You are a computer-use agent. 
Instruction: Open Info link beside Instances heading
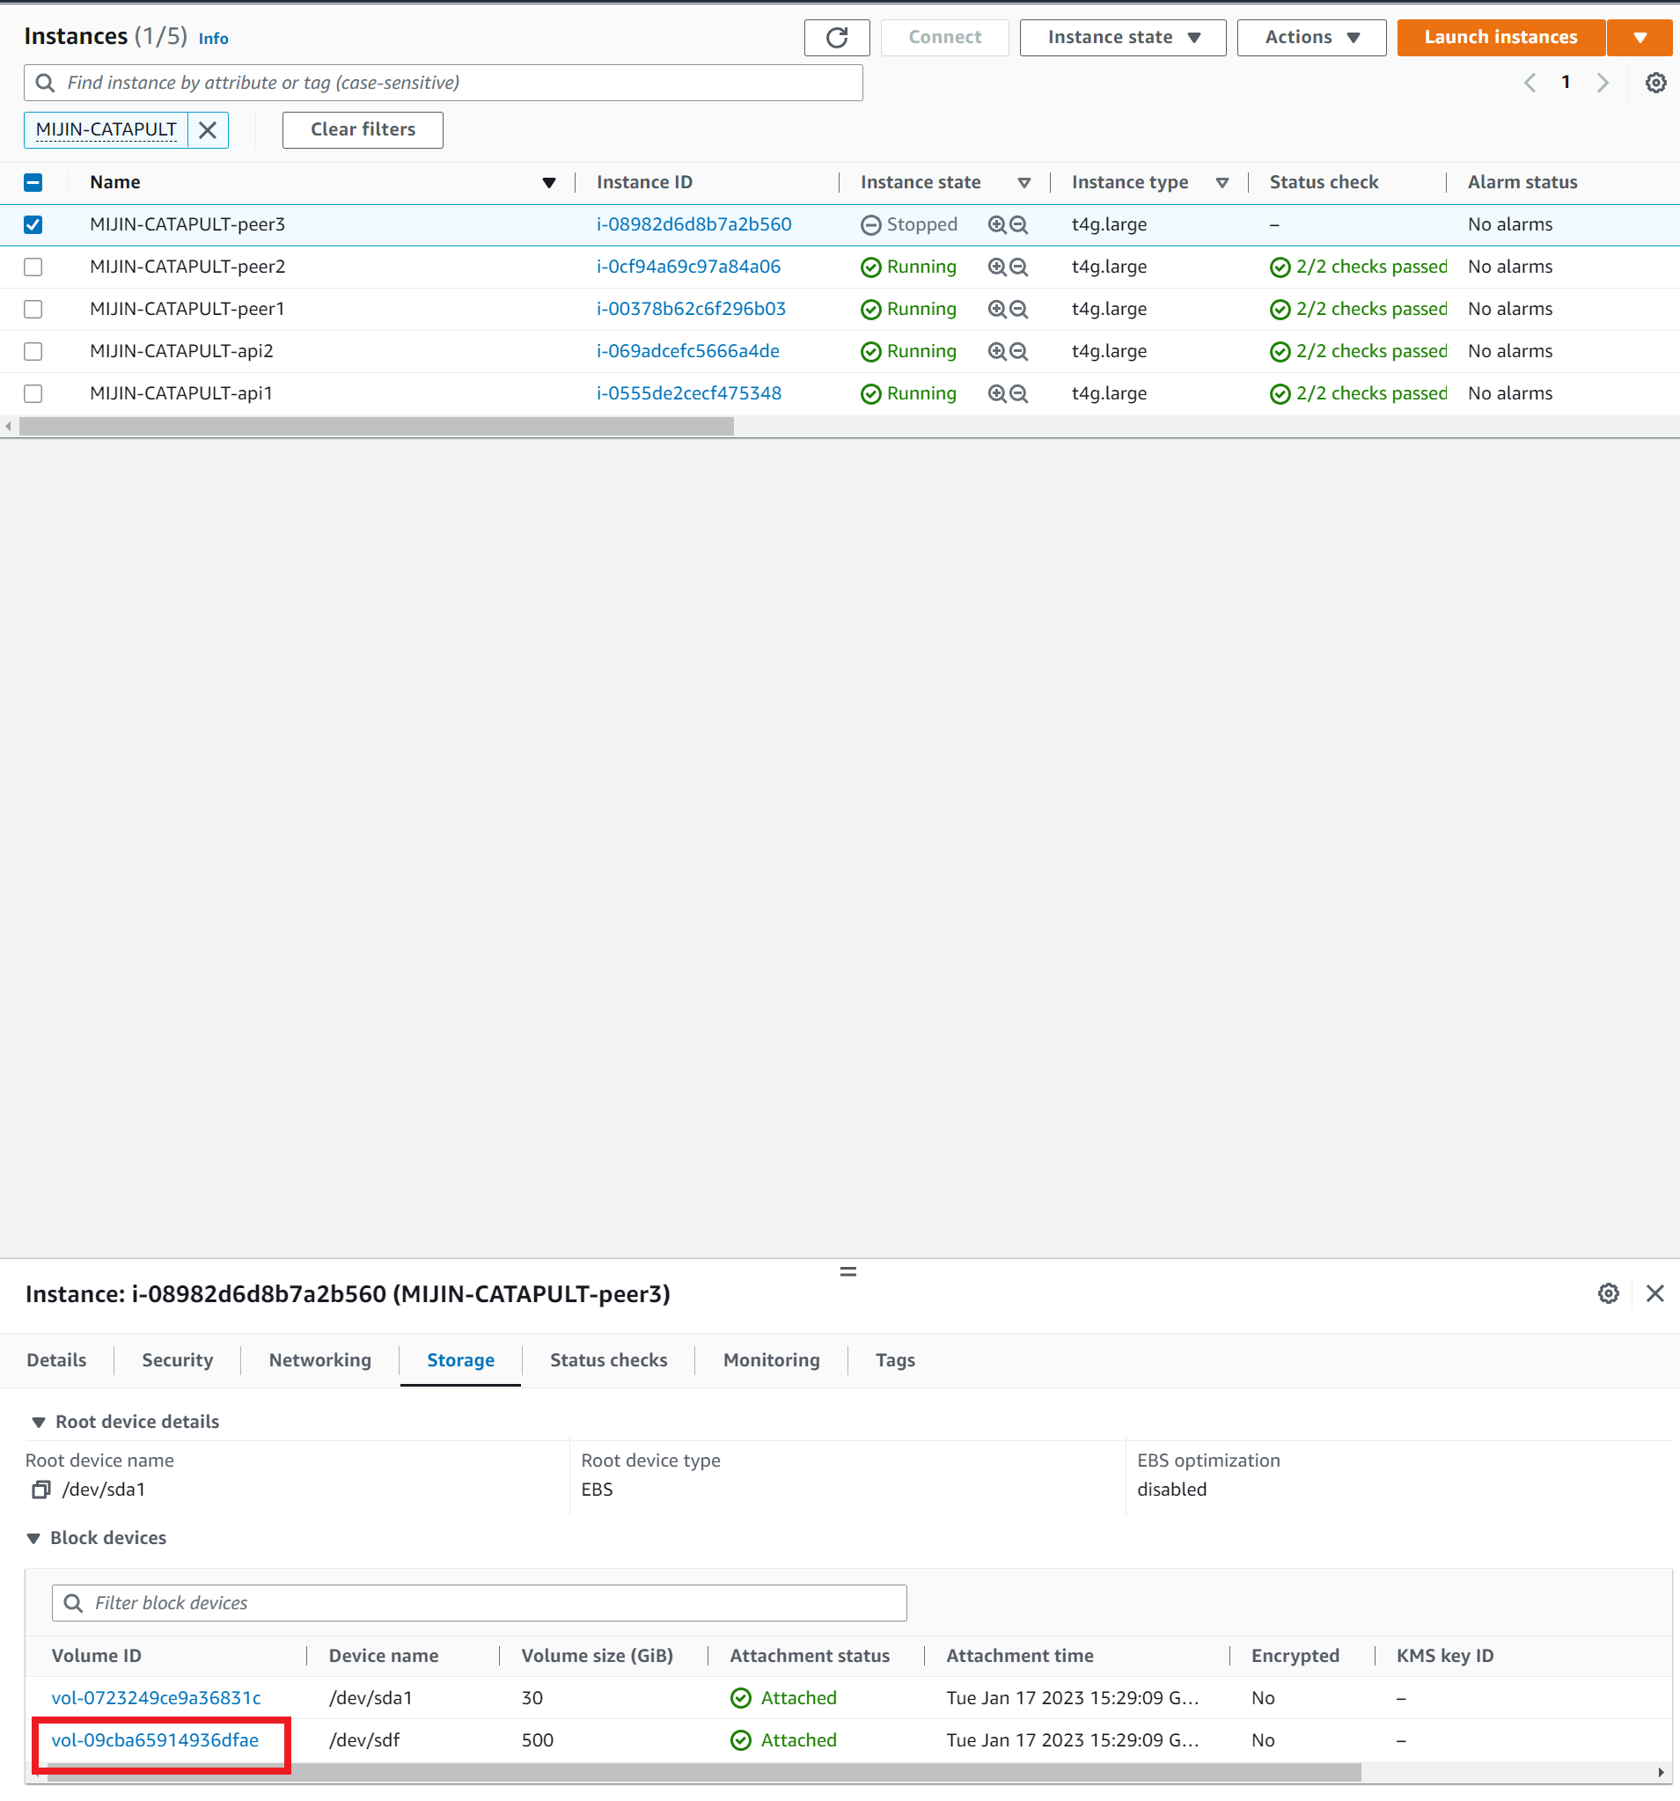213,39
